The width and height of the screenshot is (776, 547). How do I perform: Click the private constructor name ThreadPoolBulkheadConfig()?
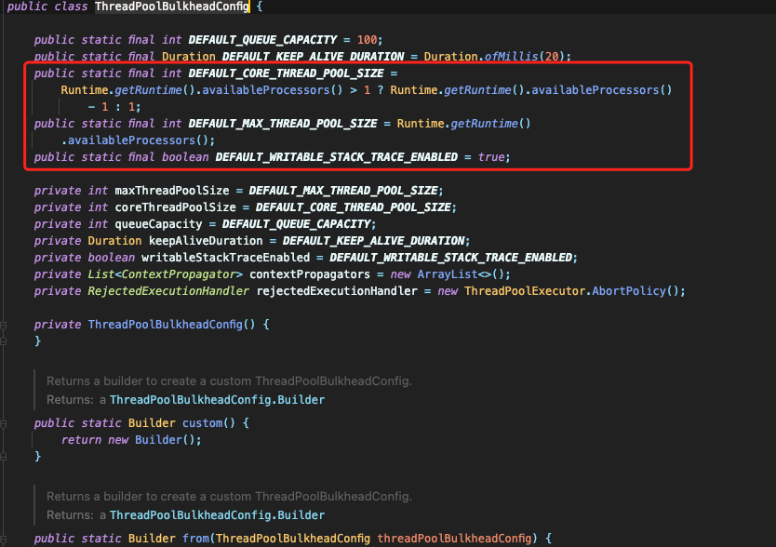pos(172,325)
